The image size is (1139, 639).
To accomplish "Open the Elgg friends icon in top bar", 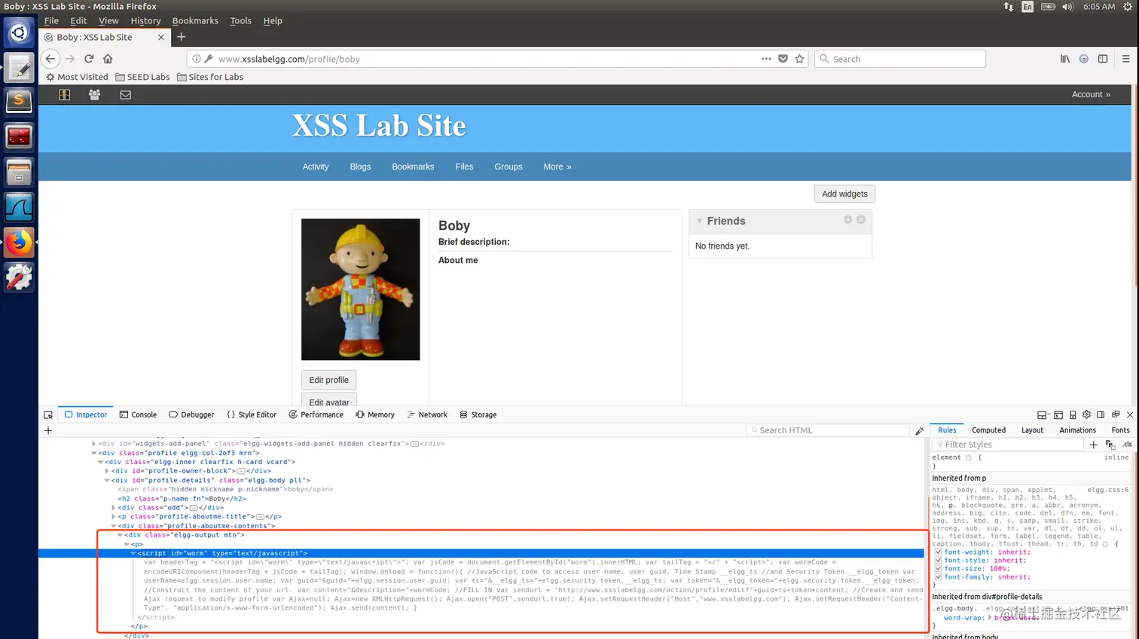I will [x=94, y=95].
